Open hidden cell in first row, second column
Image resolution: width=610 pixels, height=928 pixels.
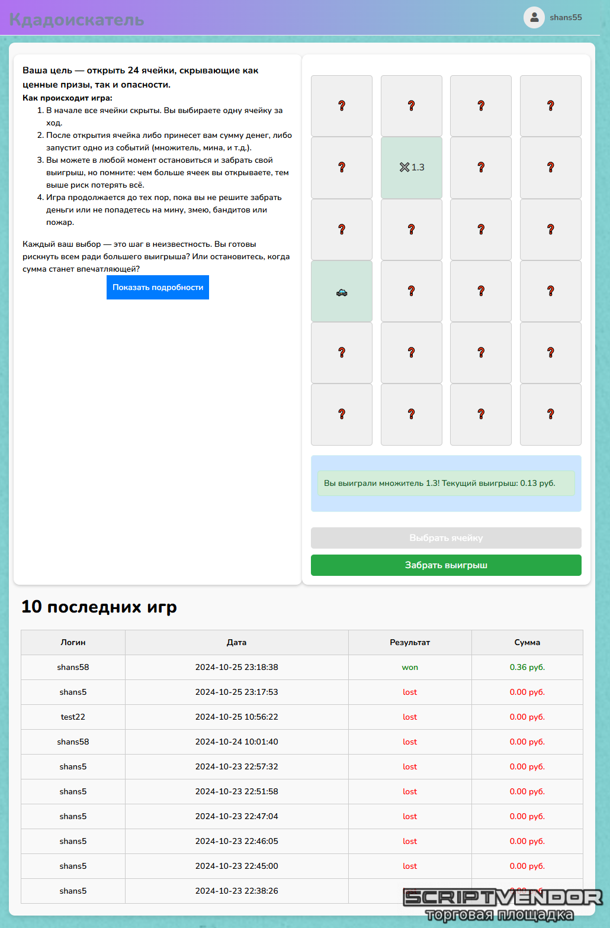[x=412, y=106]
